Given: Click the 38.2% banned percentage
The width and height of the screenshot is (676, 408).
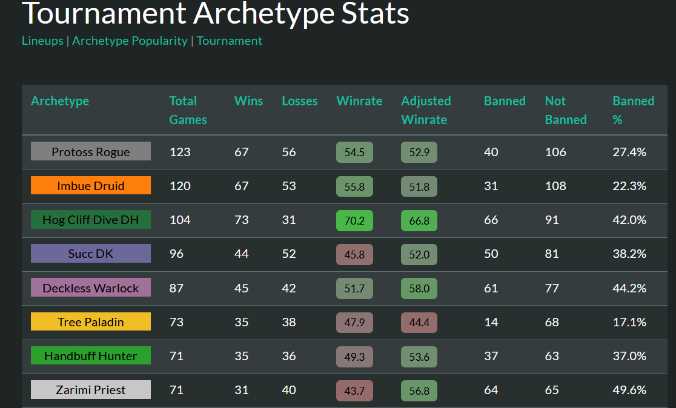Looking at the screenshot, I should [x=629, y=254].
